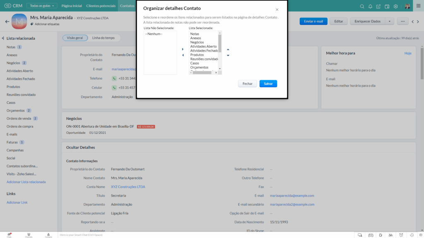The width and height of the screenshot is (424, 238).
Task: Open the alarm clock reminders icon
Action: (x=401, y=235)
